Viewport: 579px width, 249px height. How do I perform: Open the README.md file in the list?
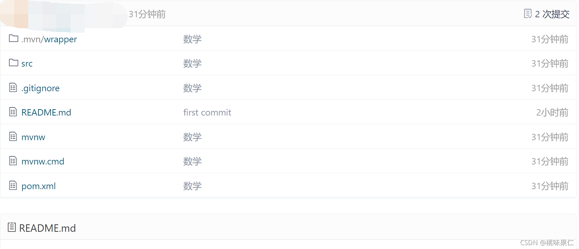46,112
